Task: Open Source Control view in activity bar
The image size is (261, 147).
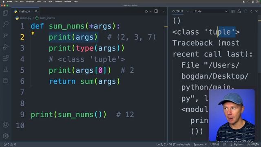Action: click(6, 36)
